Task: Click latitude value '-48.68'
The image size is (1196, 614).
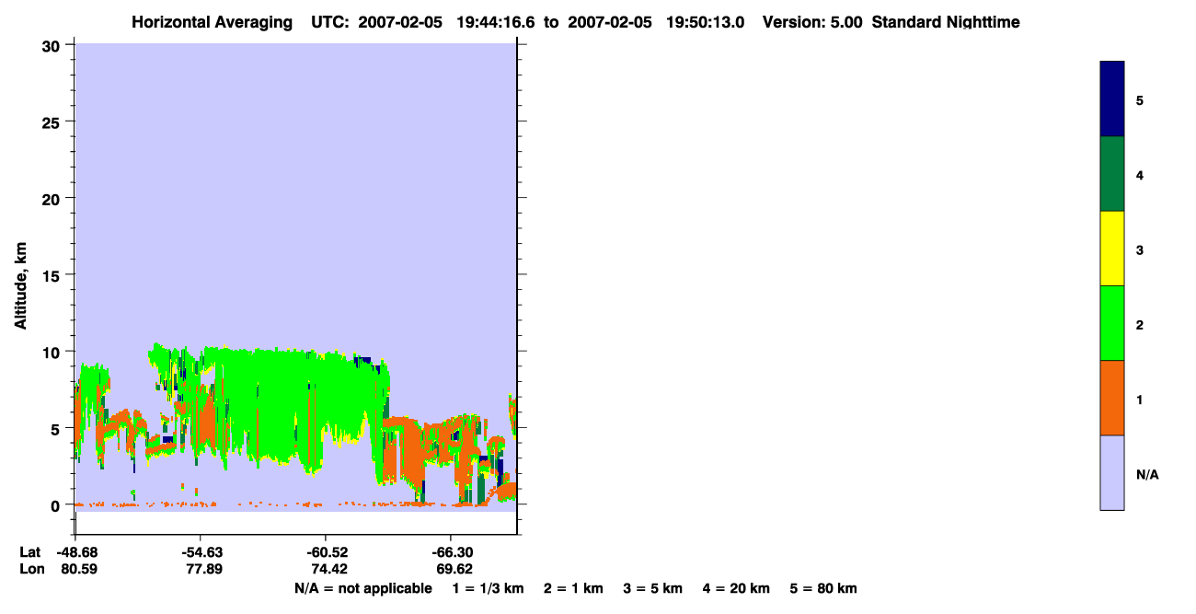Action: click(75, 552)
